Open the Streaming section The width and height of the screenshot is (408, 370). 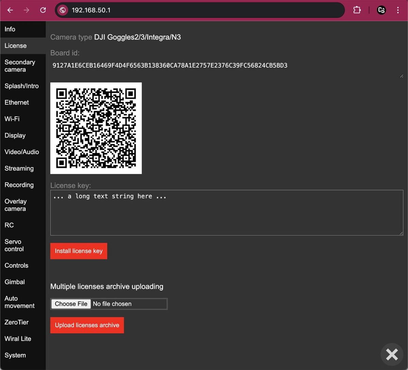(x=19, y=168)
